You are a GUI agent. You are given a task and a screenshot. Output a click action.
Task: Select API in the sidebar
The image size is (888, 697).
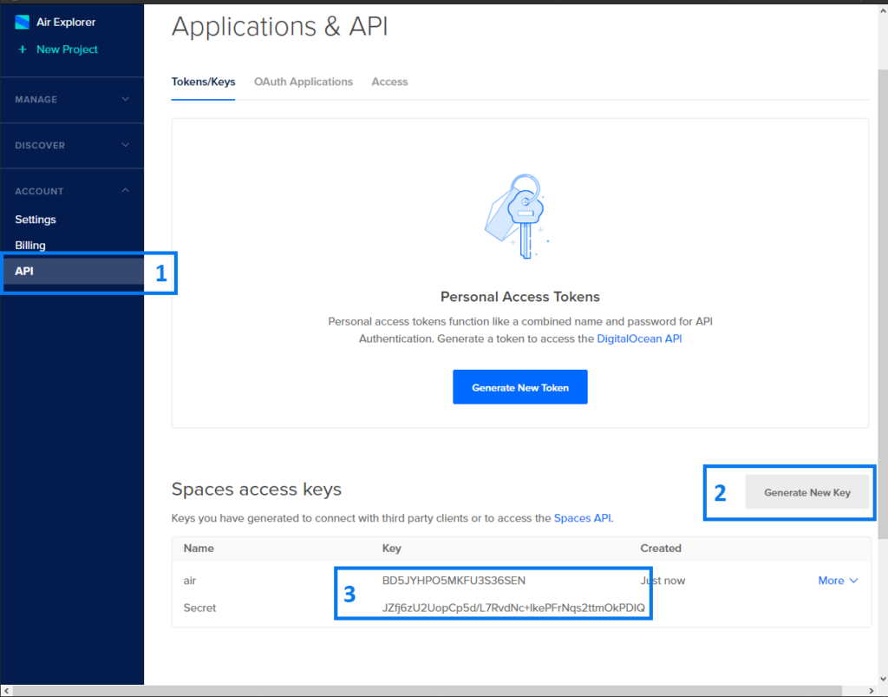pyautogui.click(x=73, y=271)
